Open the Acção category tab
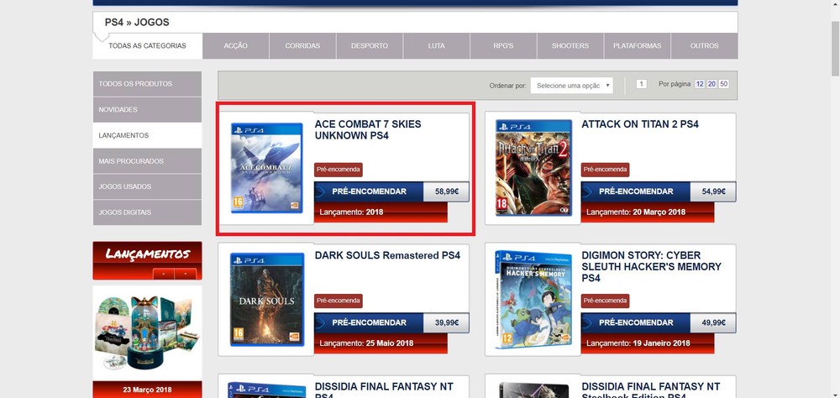 click(x=236, y=46)
